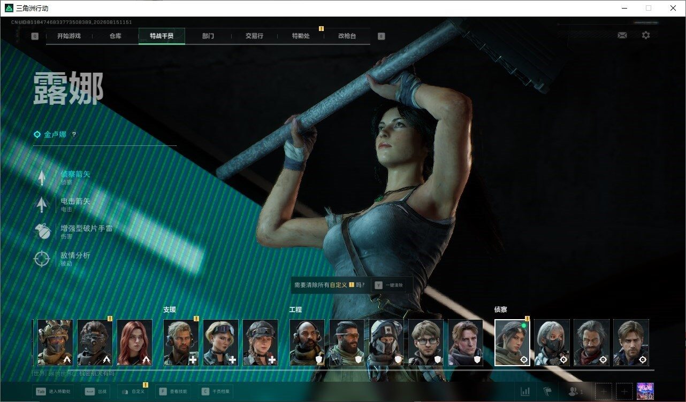686x402 pixels.
Task: Select the assault operator with eye goggle
Action: pyautogui.click(x=95, y=343)
